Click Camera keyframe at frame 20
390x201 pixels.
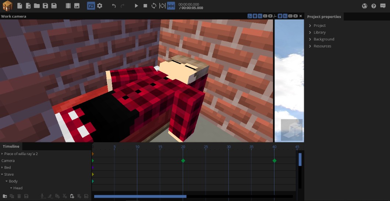pos(183,161)
